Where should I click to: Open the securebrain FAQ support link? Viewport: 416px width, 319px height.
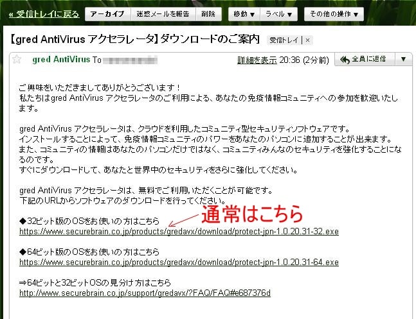point(145,293)
